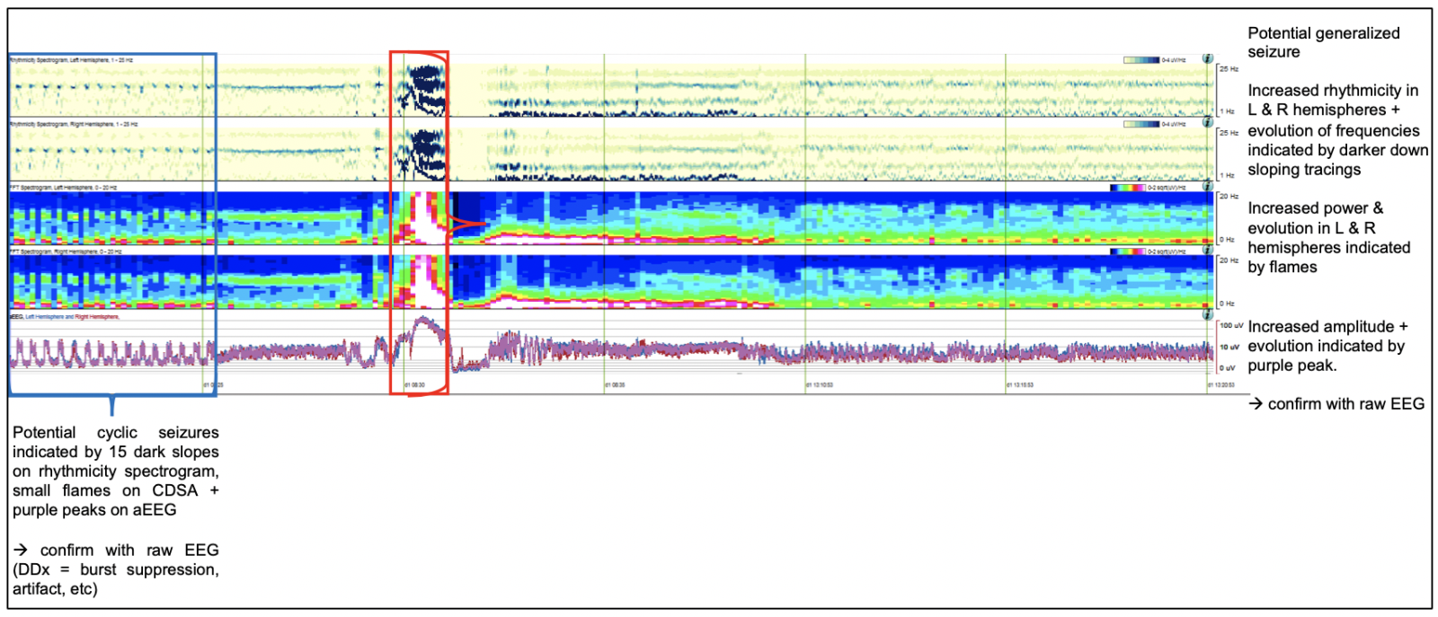Show info for the aEEG trend panel
This screenshot has height=617, width=1438.
[1208, 315]
